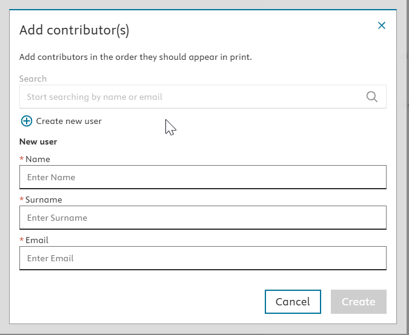The width and height of the screenshot is (409, 335).
Task: Click the plus icon beside Create new user
Action: coord(27,121)
